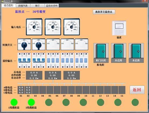
Task: Open the temperature controller icon
Action: [119, 28]
